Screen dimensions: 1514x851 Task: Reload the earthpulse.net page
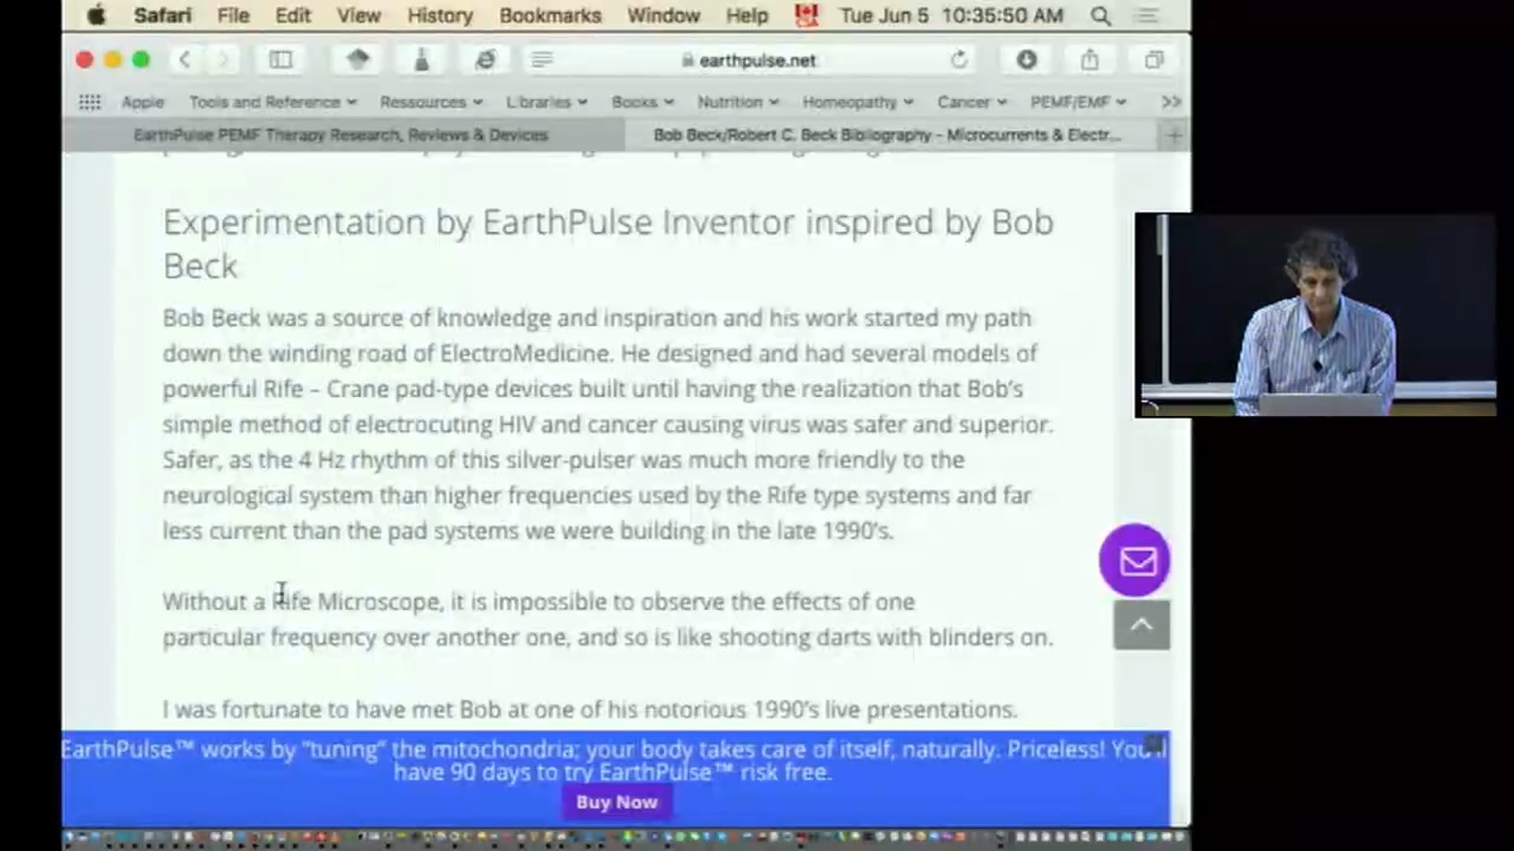[959, 60]
